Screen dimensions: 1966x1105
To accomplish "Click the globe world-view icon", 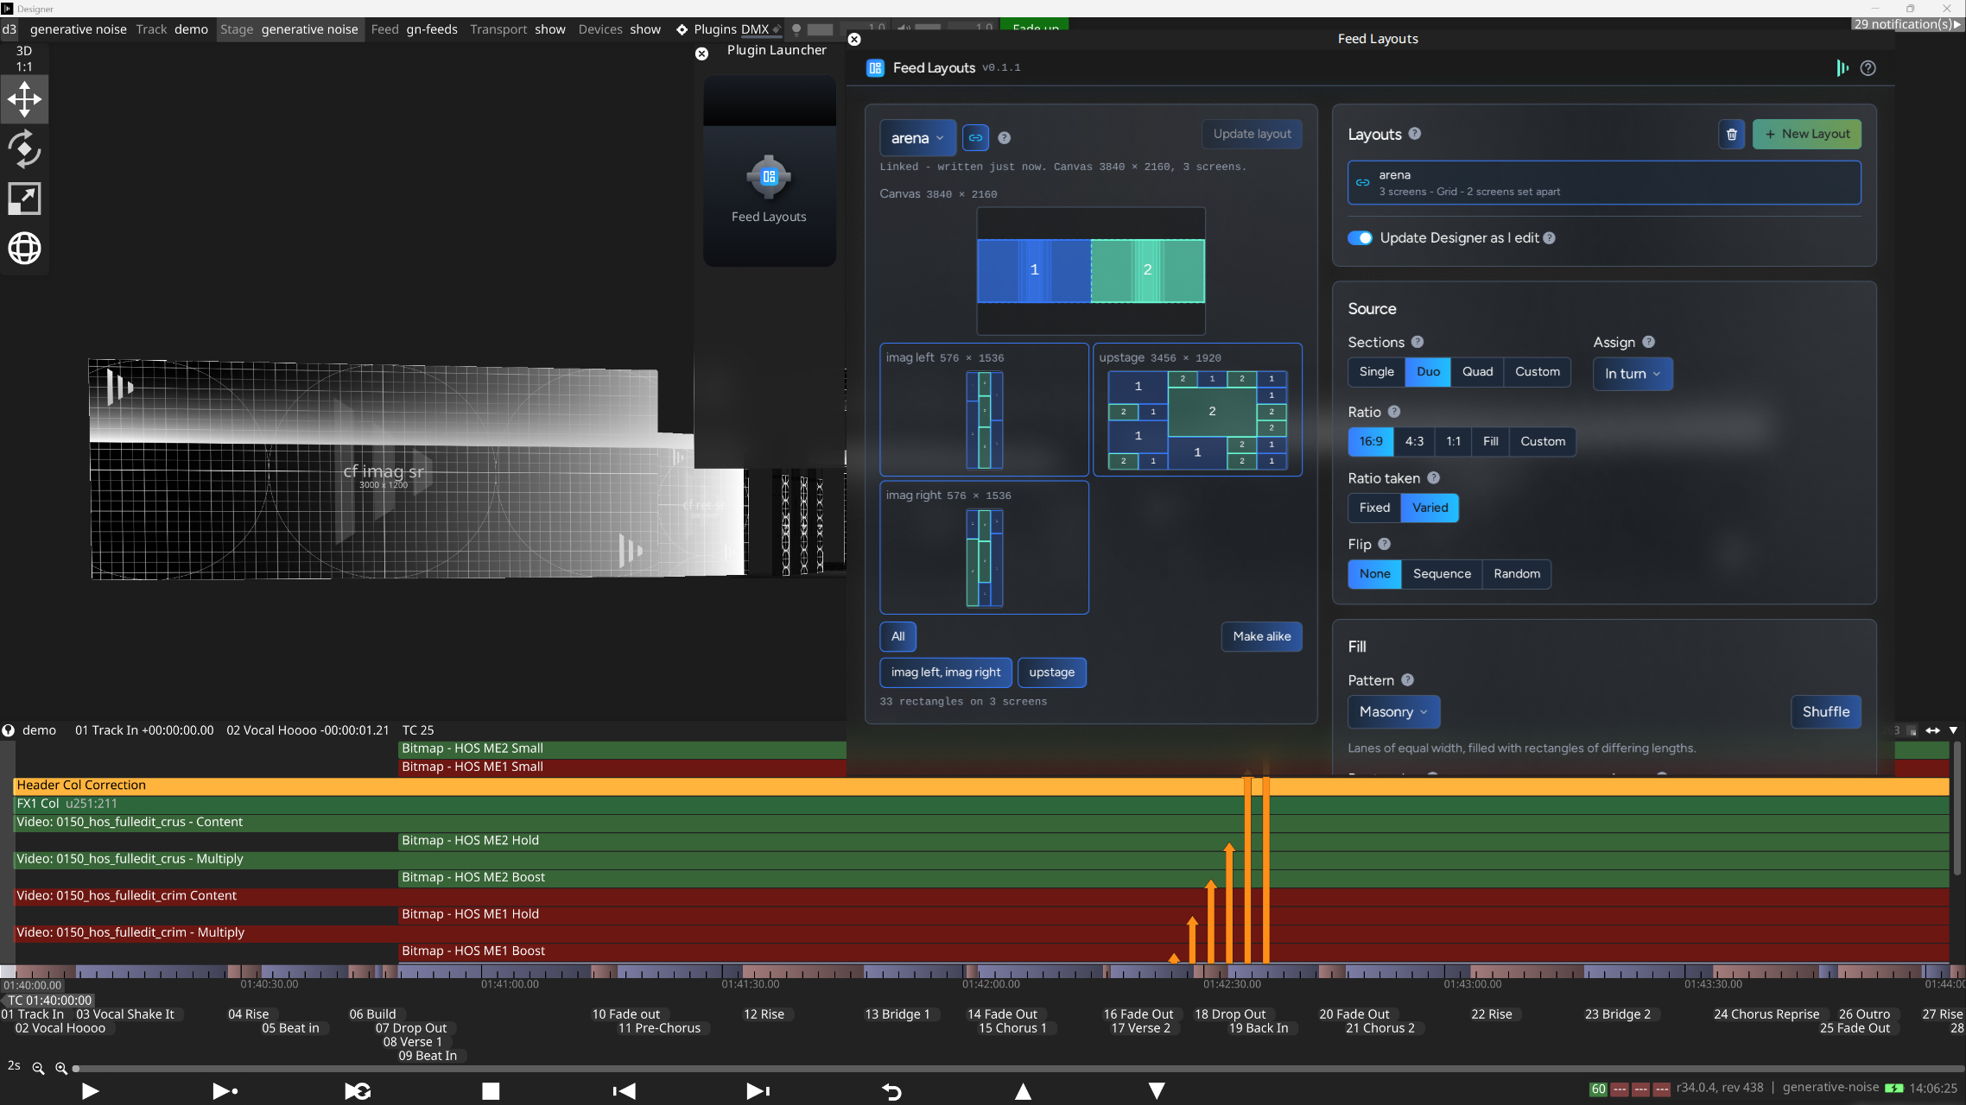I will pos(24,249).
